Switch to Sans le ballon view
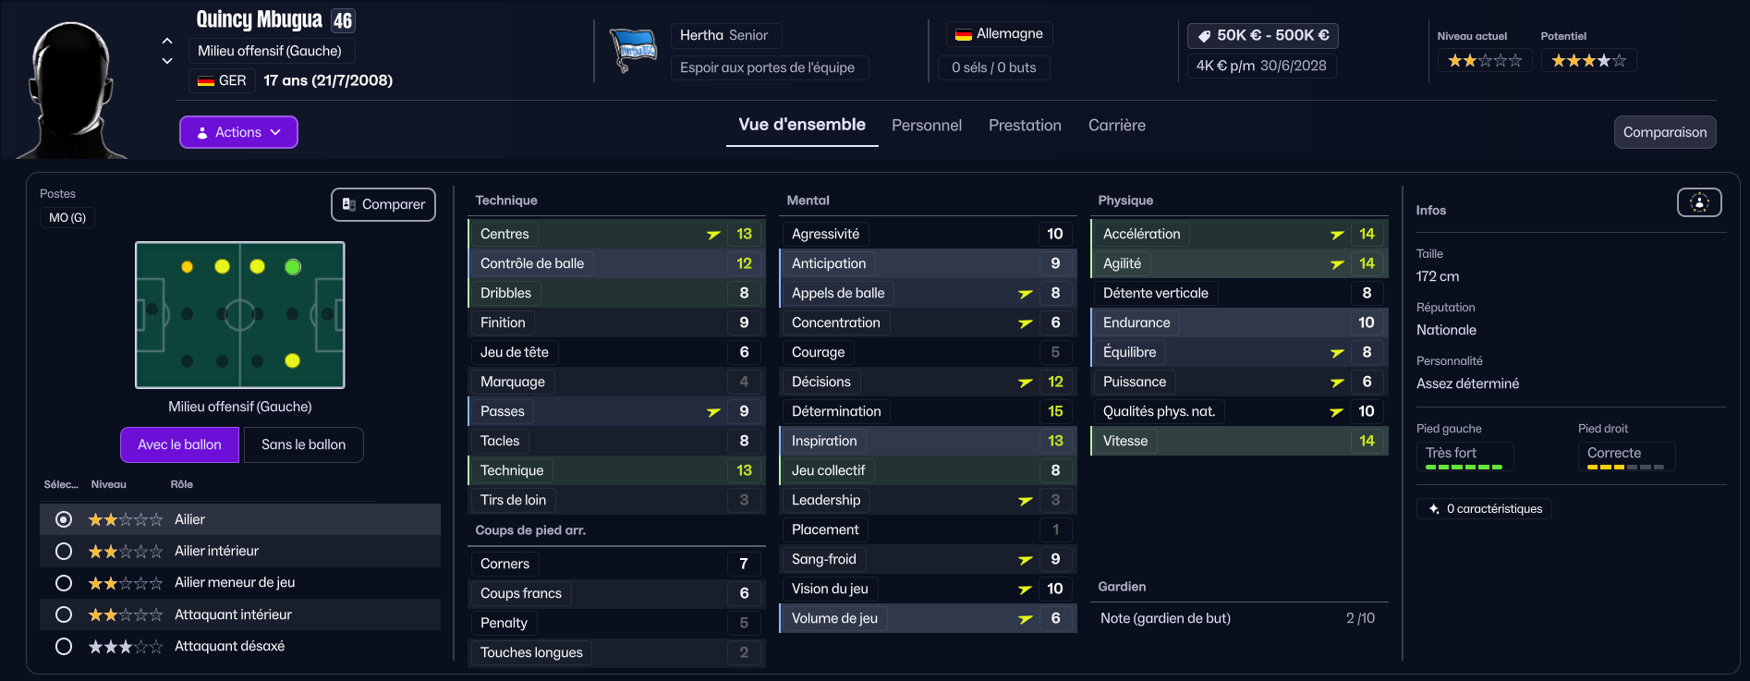Screen dimensions: 1750x681 [x=303, y=444]
